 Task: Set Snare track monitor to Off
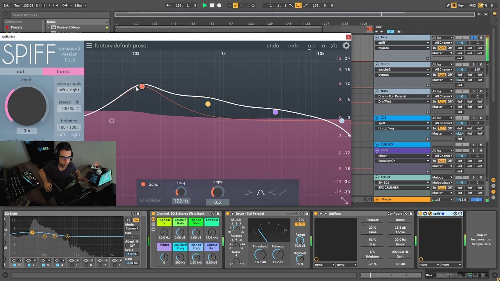[450, 75]
